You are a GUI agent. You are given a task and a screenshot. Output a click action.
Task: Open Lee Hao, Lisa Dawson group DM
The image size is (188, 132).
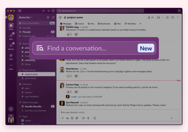pos(36,111)
